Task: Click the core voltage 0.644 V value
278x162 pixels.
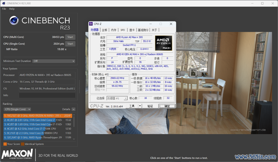Action: coord(144,49)
